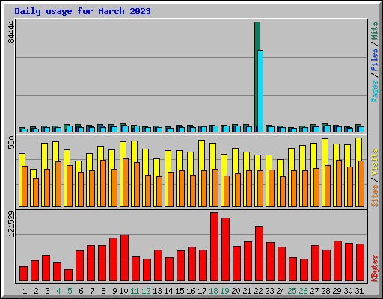The height and width of the screenshot is (299, 383).
Task: Click the red KBytes bar for day 1
Action: [x=23, y=274]
